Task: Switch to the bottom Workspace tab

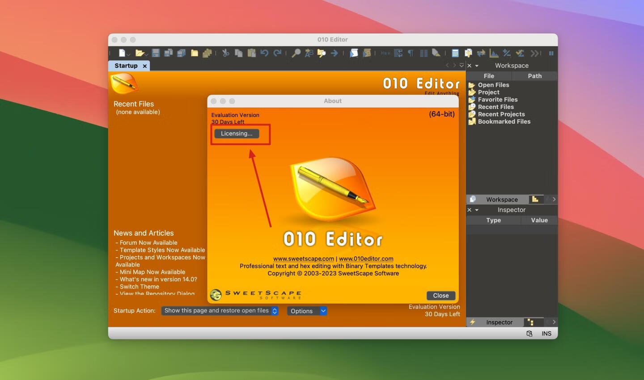Action: (x=497, y=200)
